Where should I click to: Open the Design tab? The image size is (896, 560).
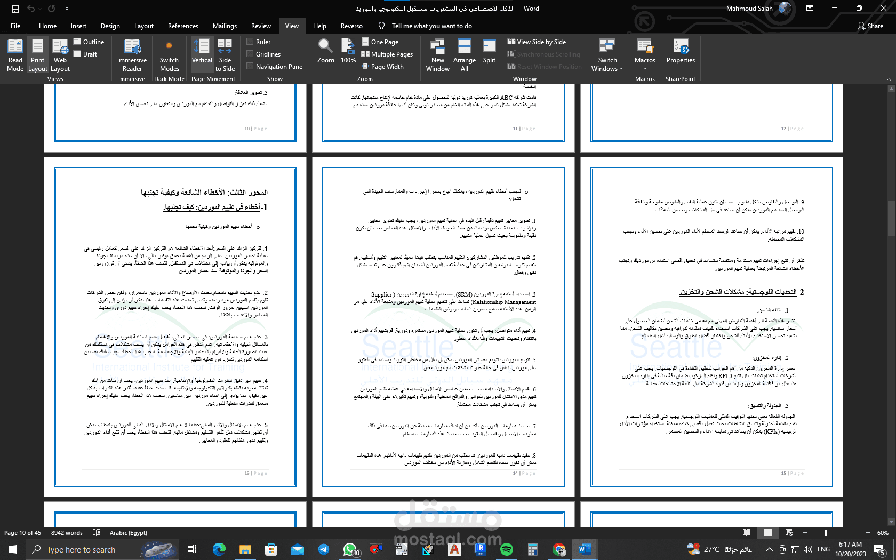coord(110,26)
